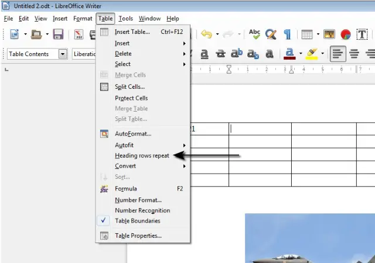Expand the Convert submenu
This screenshot has width=375, height=263.
click(x=143, y=166)
